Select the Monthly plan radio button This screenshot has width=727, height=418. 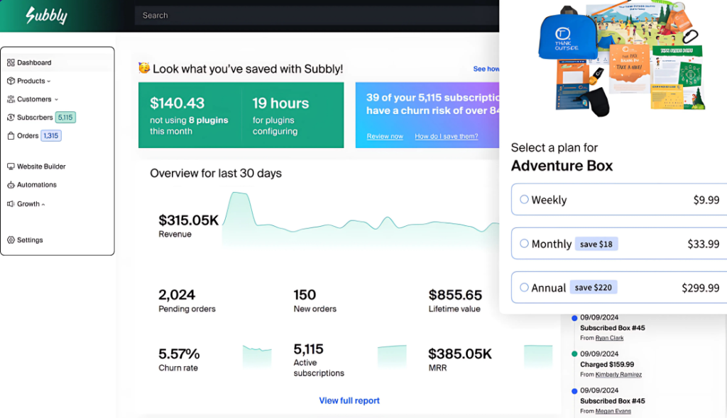(524, 244)
